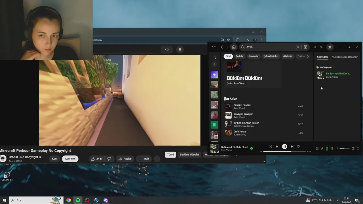The height and width of the screenshot is (204, 363).
Task: Adjust the Spotify volume slider
Action: pos(345,148)
